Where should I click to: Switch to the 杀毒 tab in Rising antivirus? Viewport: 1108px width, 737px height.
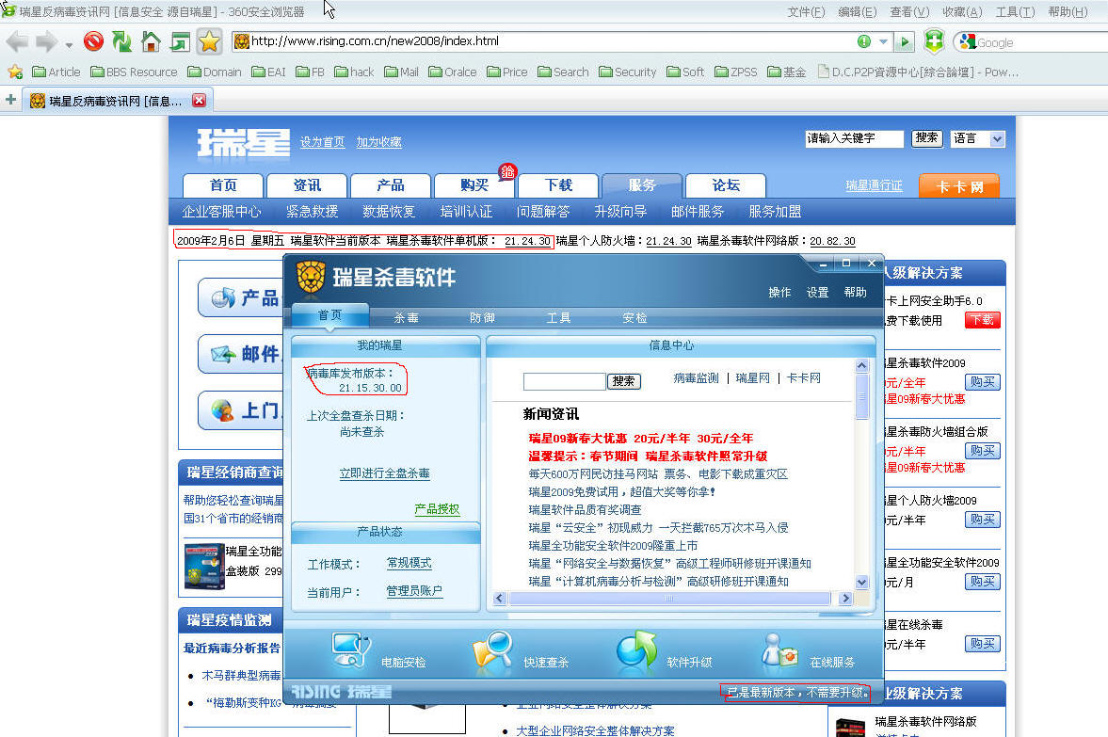(x=406, y=318)
